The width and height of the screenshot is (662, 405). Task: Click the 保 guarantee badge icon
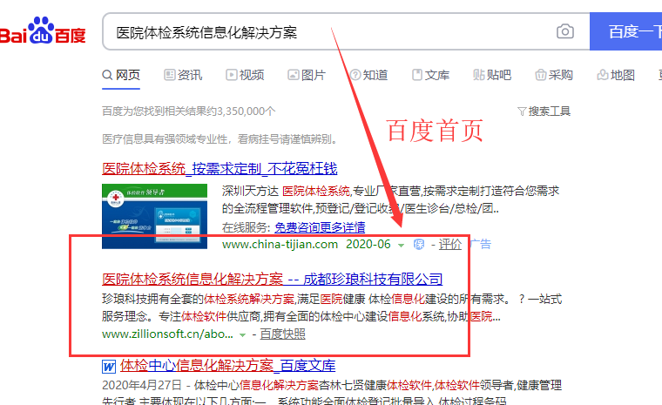click(419, 244)
